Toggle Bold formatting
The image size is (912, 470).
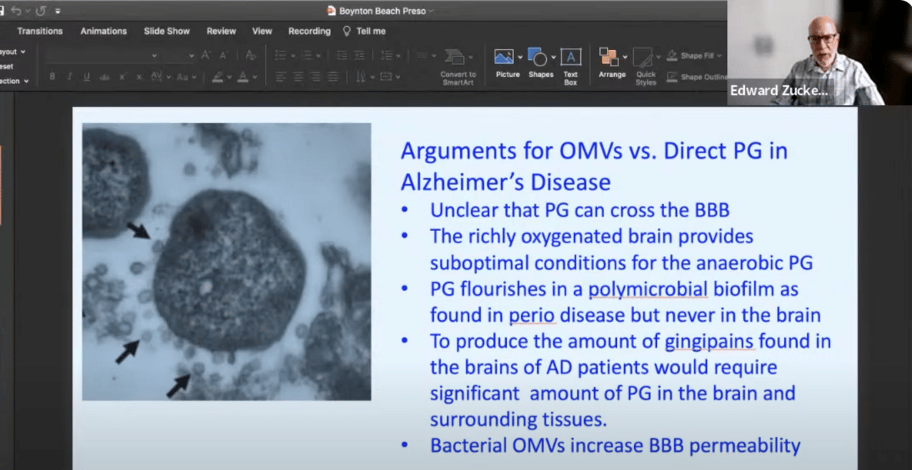coord(52,77)
